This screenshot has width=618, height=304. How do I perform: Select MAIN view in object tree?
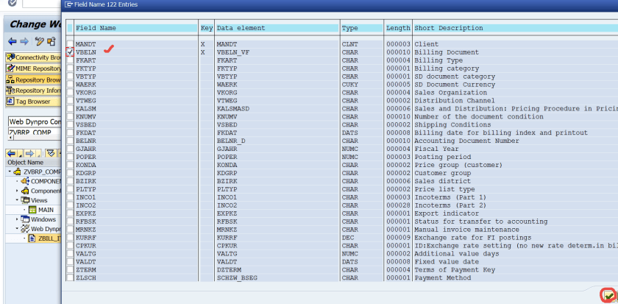46,210
